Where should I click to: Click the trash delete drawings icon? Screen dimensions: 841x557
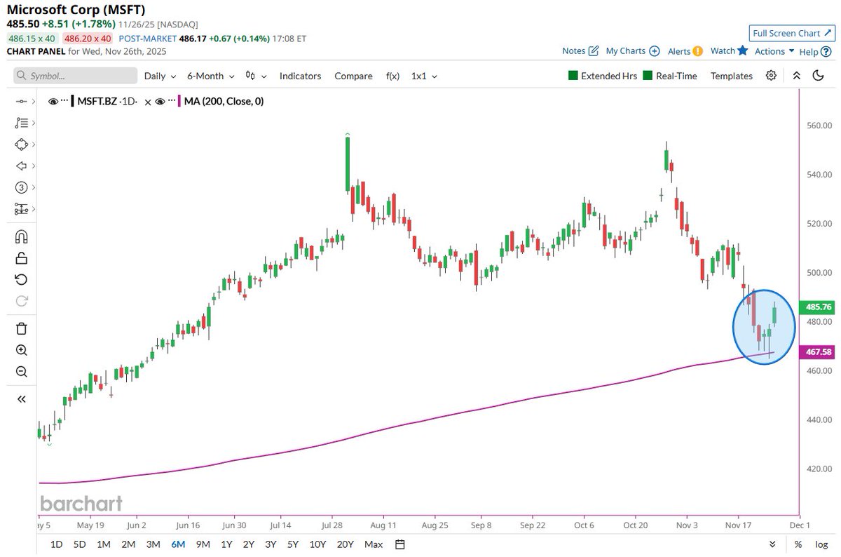pos(21,328)
